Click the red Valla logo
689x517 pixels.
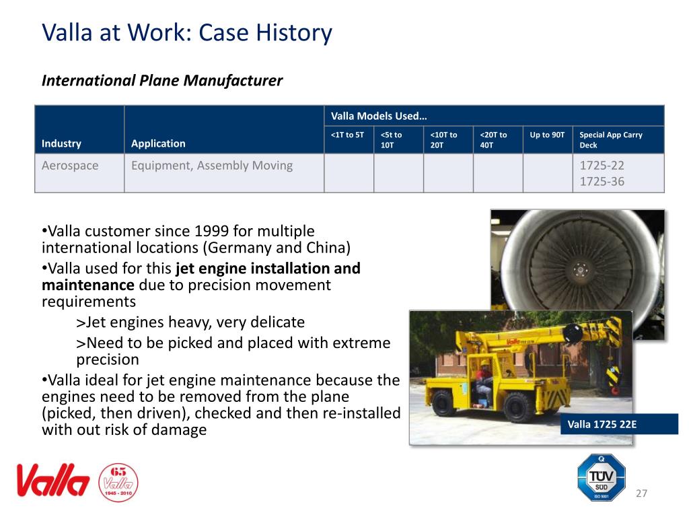pos(52,480)
